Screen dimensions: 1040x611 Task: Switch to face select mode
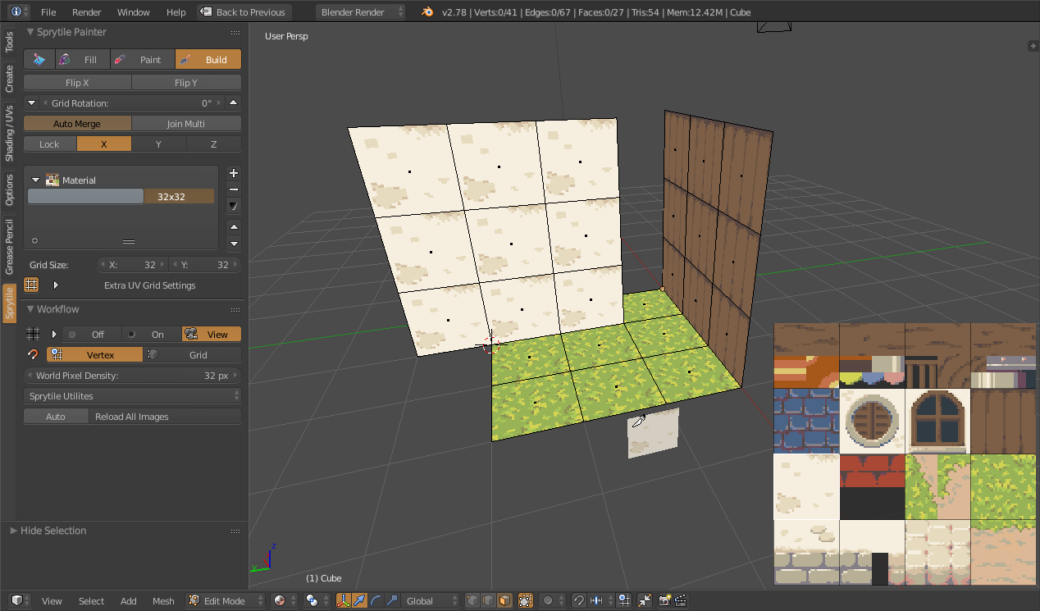[504, 601]
